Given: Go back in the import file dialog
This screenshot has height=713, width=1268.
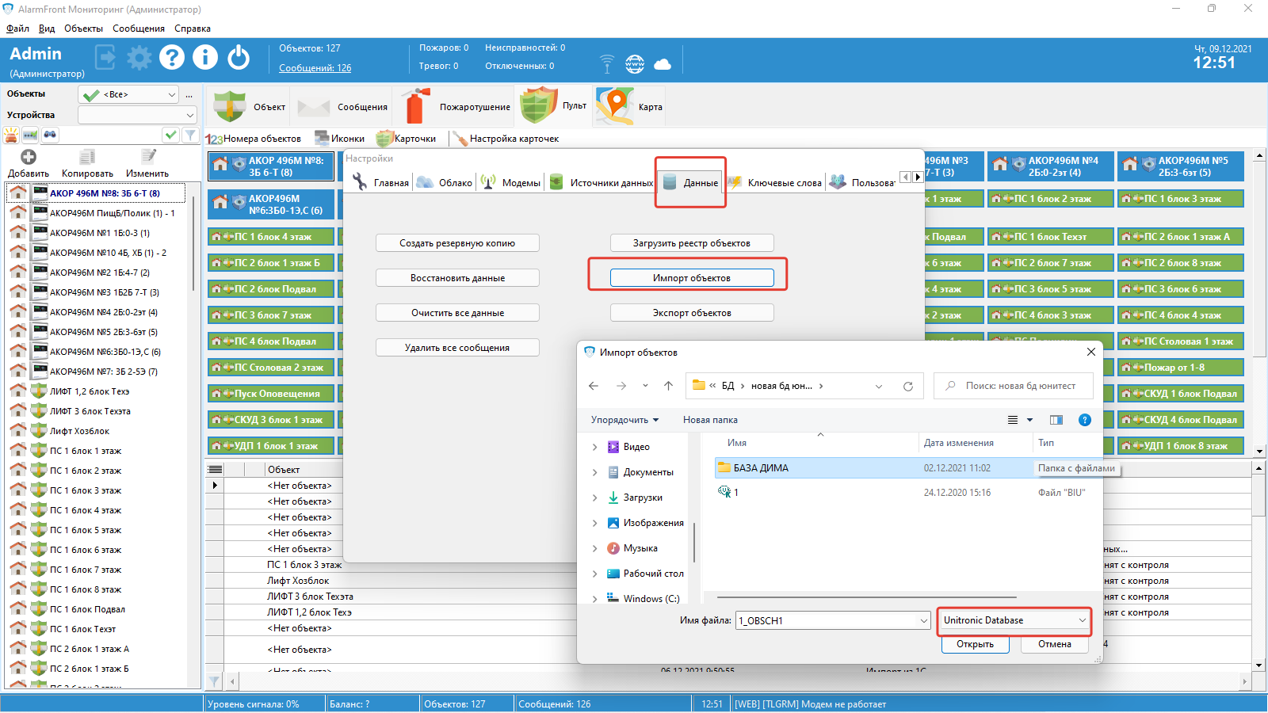Looking at the screenshot, I should [x=594, y=386].
